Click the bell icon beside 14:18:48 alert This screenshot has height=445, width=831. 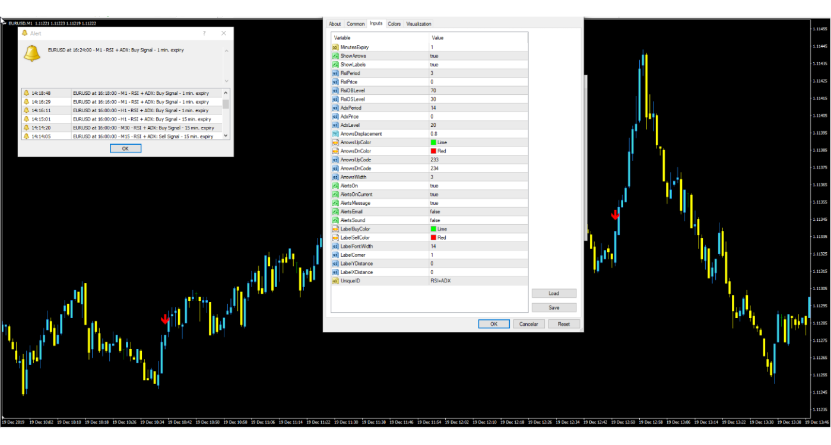pyautogui.click(x=26, y=93)
